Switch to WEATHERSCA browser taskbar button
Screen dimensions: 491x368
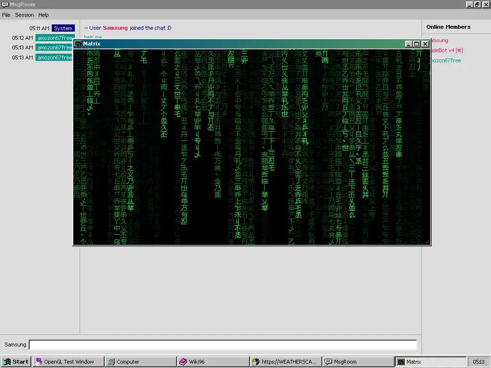[286, 362]
